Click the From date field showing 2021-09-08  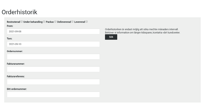coord(53,31)
